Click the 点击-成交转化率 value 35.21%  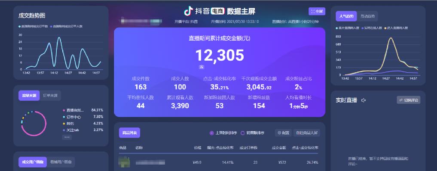(x=219, y=87)
